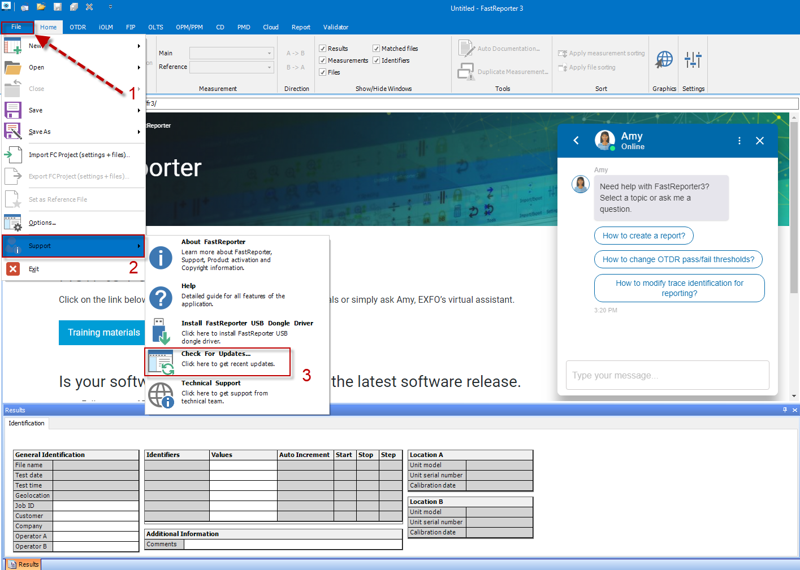Screen dimensions: 800x570
Task: Click 'How to create a report?' suggestion
Action: 644,236
